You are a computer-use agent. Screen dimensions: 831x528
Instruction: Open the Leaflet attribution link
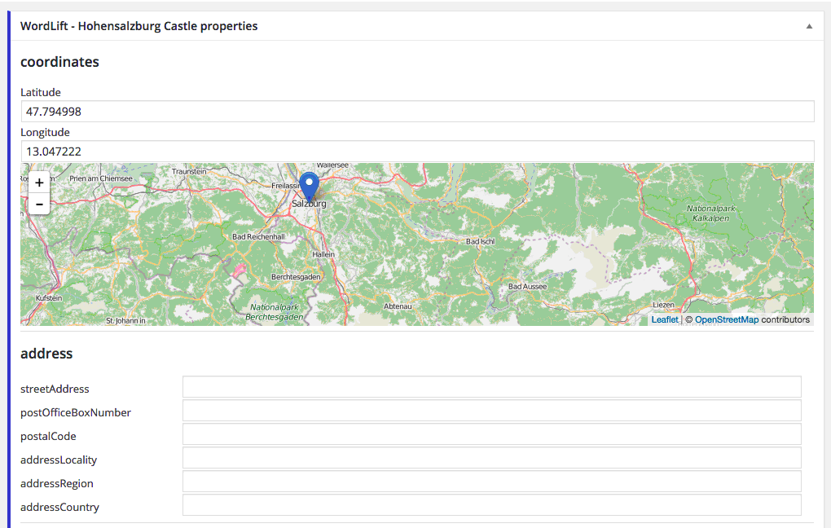click(x=664, y=320)
